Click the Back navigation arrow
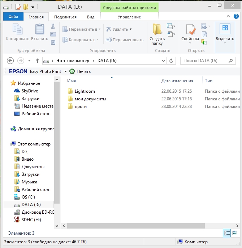 click(x=10, y=61)
